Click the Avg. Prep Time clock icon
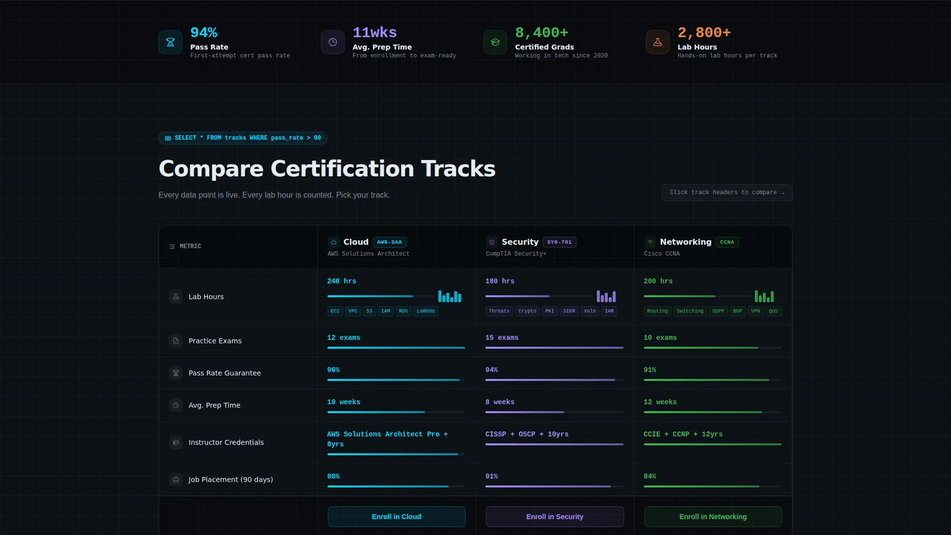 click(333, 42)
